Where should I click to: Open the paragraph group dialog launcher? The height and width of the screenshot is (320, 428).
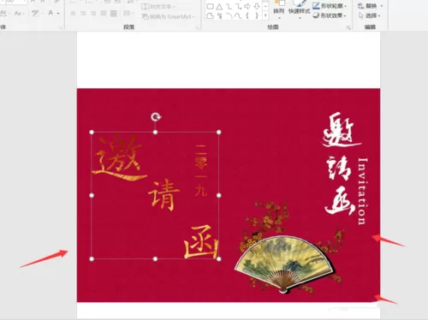pyautogui.click(x=197, y=27)
